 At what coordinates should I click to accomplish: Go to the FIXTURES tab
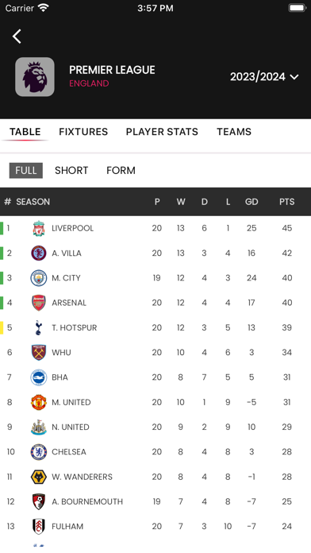coord(83,132)
